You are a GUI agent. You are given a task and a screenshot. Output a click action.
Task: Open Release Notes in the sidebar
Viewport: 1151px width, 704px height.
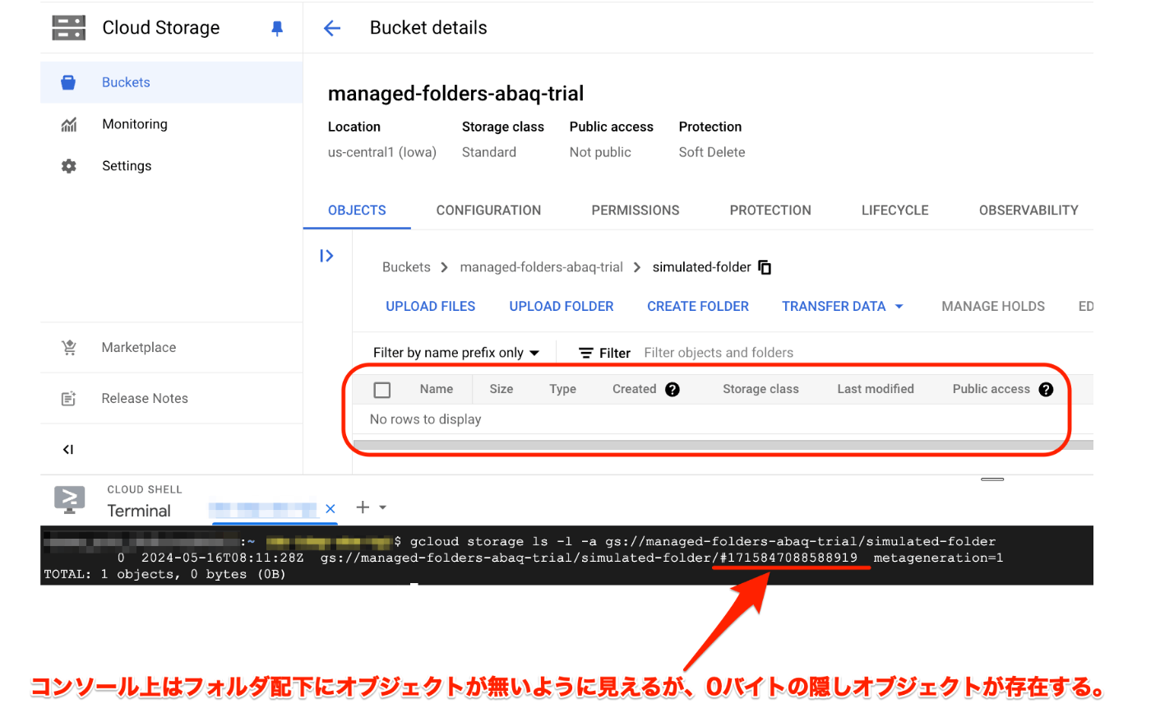point(171,399)
